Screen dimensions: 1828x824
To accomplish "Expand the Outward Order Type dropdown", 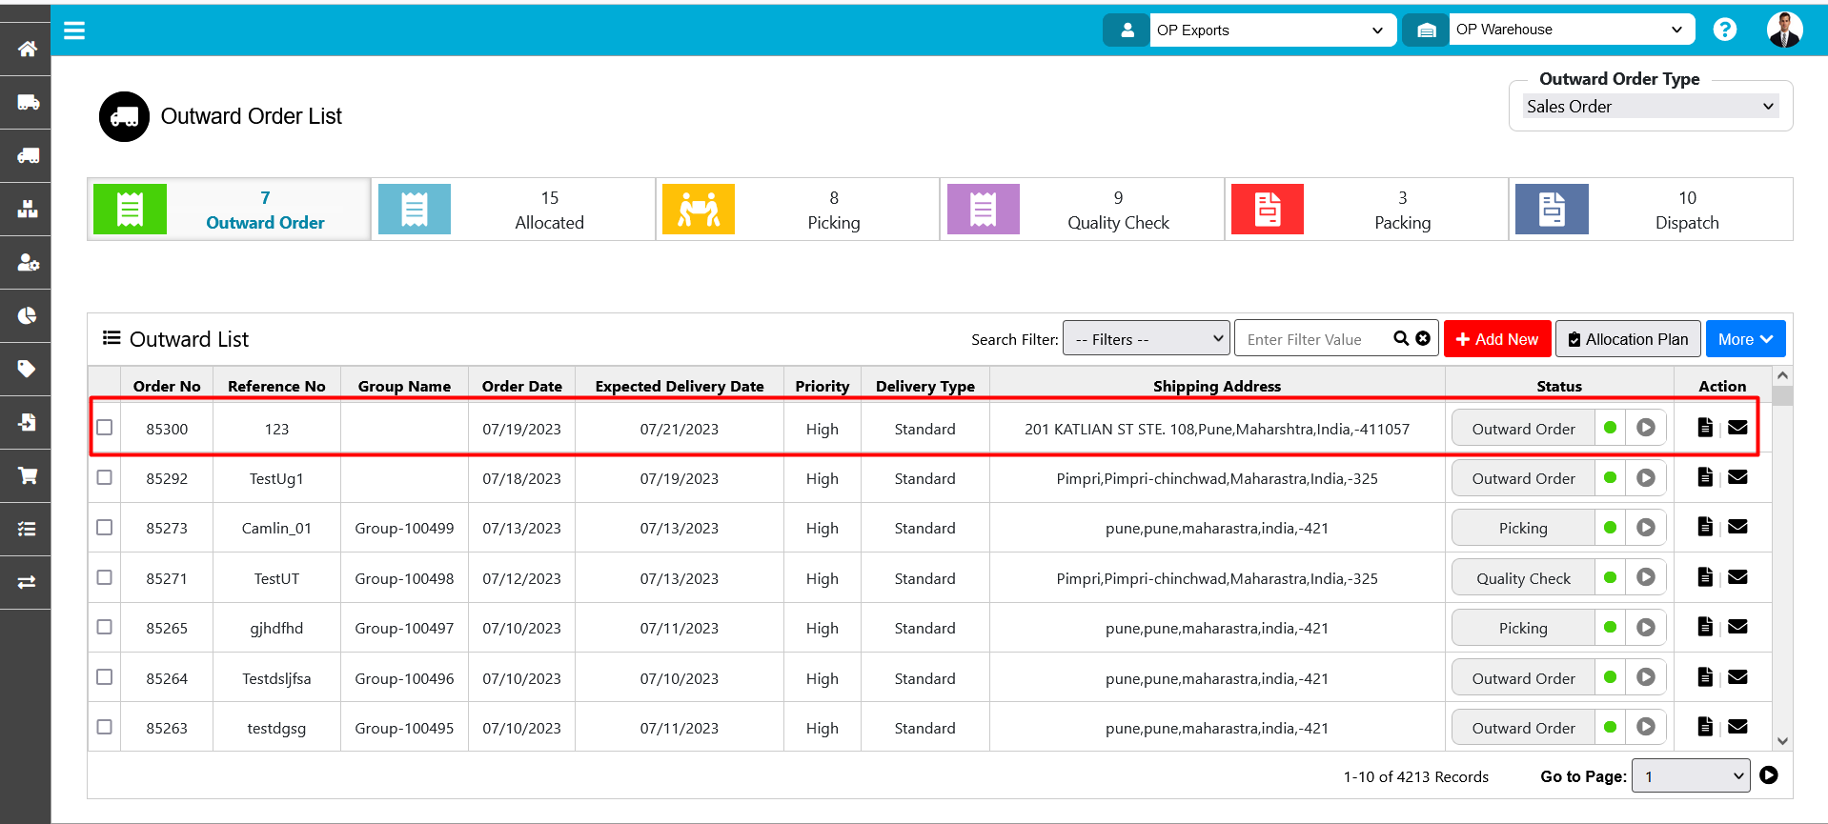I will tap(1650, 107).
